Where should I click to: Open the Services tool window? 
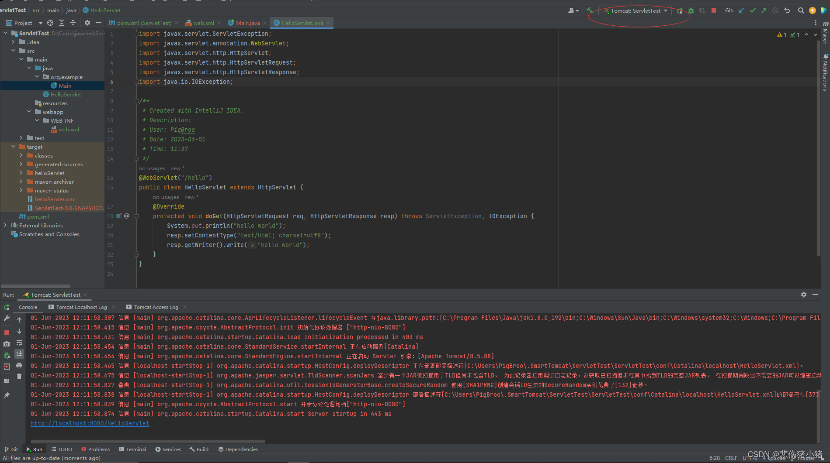coord(168,449)
